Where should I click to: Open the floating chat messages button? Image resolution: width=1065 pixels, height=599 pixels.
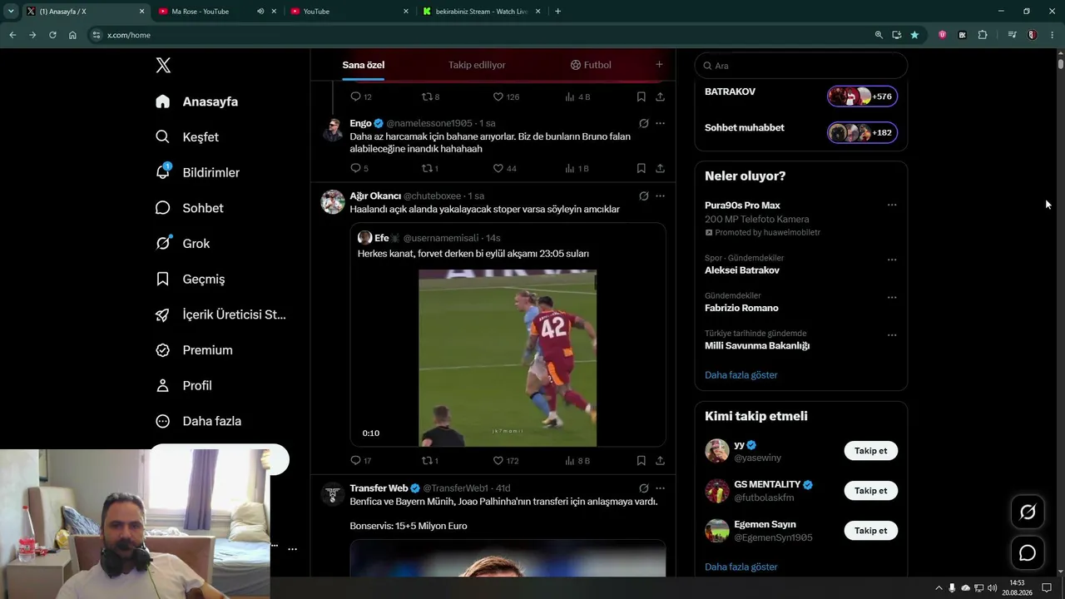click(x=1028, y=552)
